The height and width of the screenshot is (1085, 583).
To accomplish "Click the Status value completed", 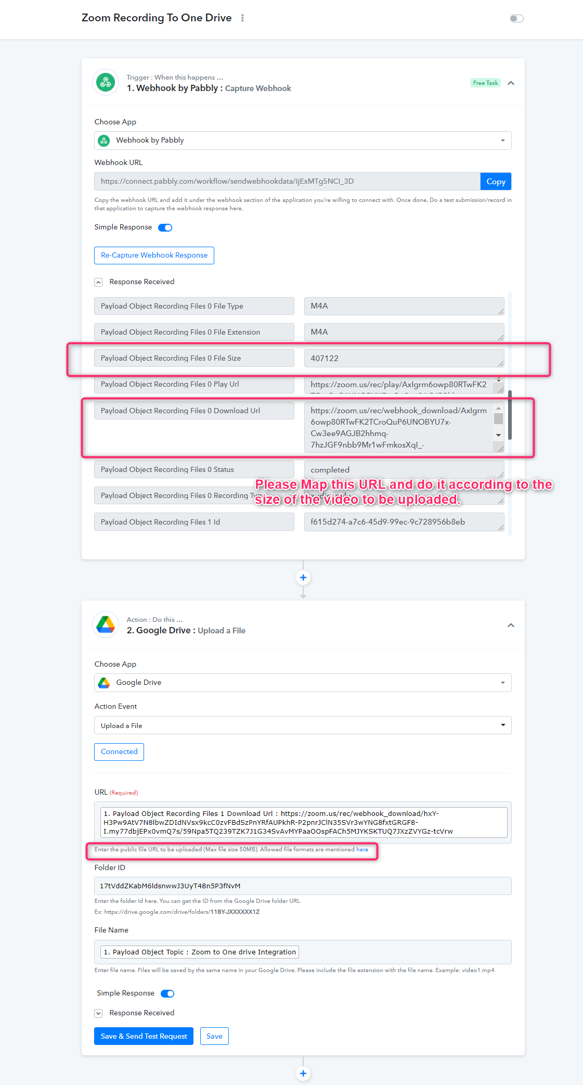I will tap(404, 469).
